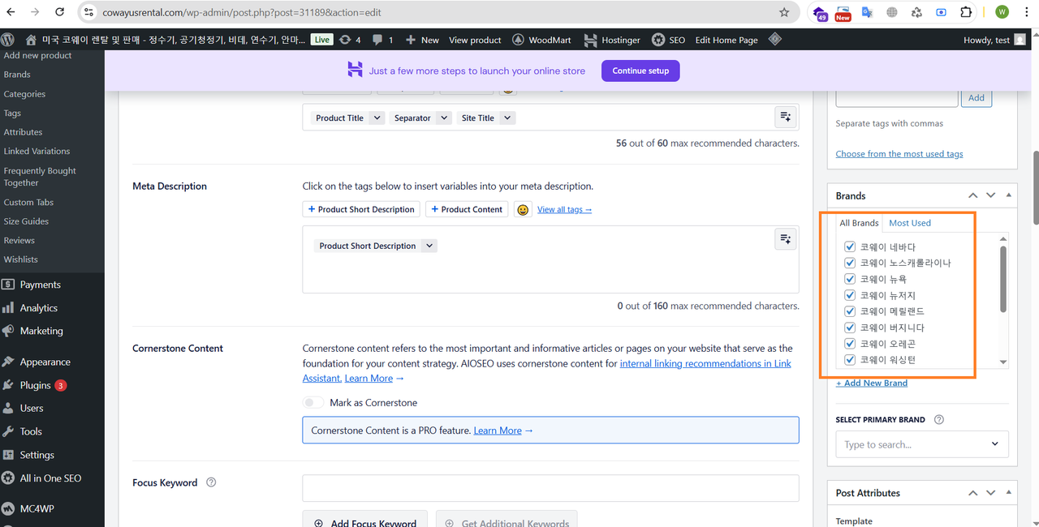Toggle the Mark as Cornerstone switch
Screen dimensions: 1039x527
pyautogui.click(x=313, y=403)
